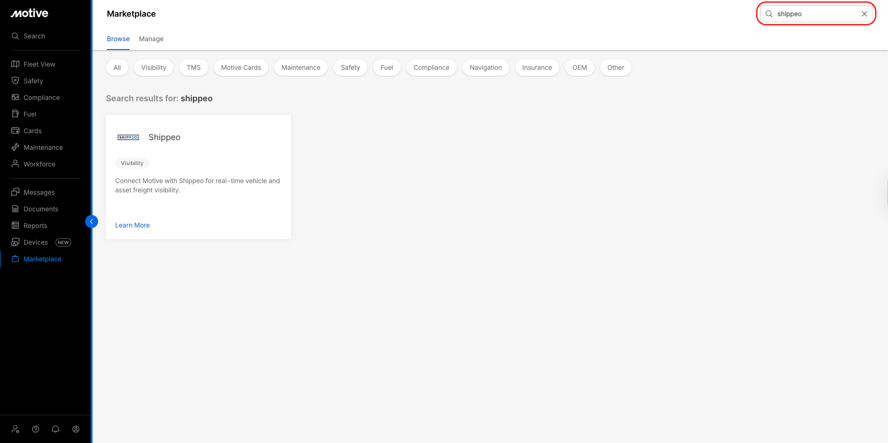
Task: Click the magnifier icon in Marketplace search
Action: click(x=769, y=14)
